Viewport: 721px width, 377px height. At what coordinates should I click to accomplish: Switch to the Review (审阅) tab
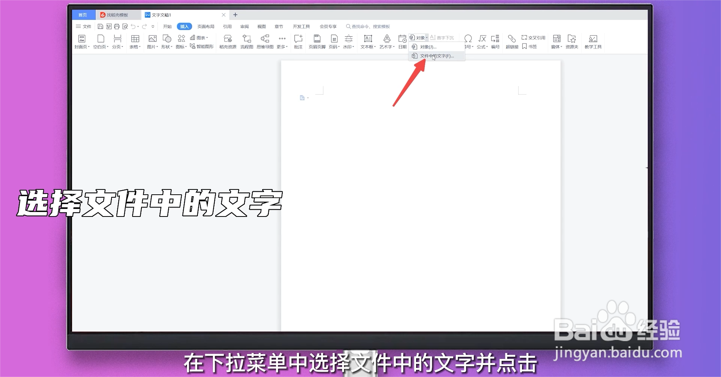(x=244, y=26)
